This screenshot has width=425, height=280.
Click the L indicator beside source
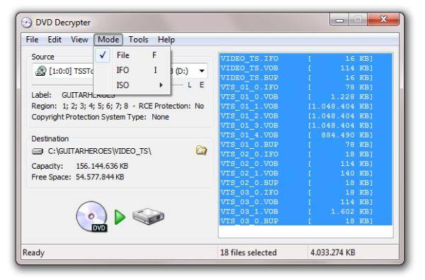(x=189, y=85)
